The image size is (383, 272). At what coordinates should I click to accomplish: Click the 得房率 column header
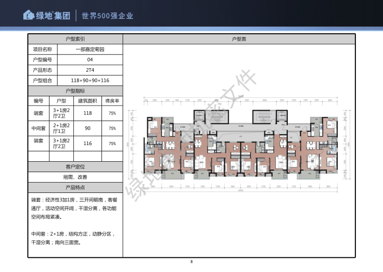coord(112,101)
